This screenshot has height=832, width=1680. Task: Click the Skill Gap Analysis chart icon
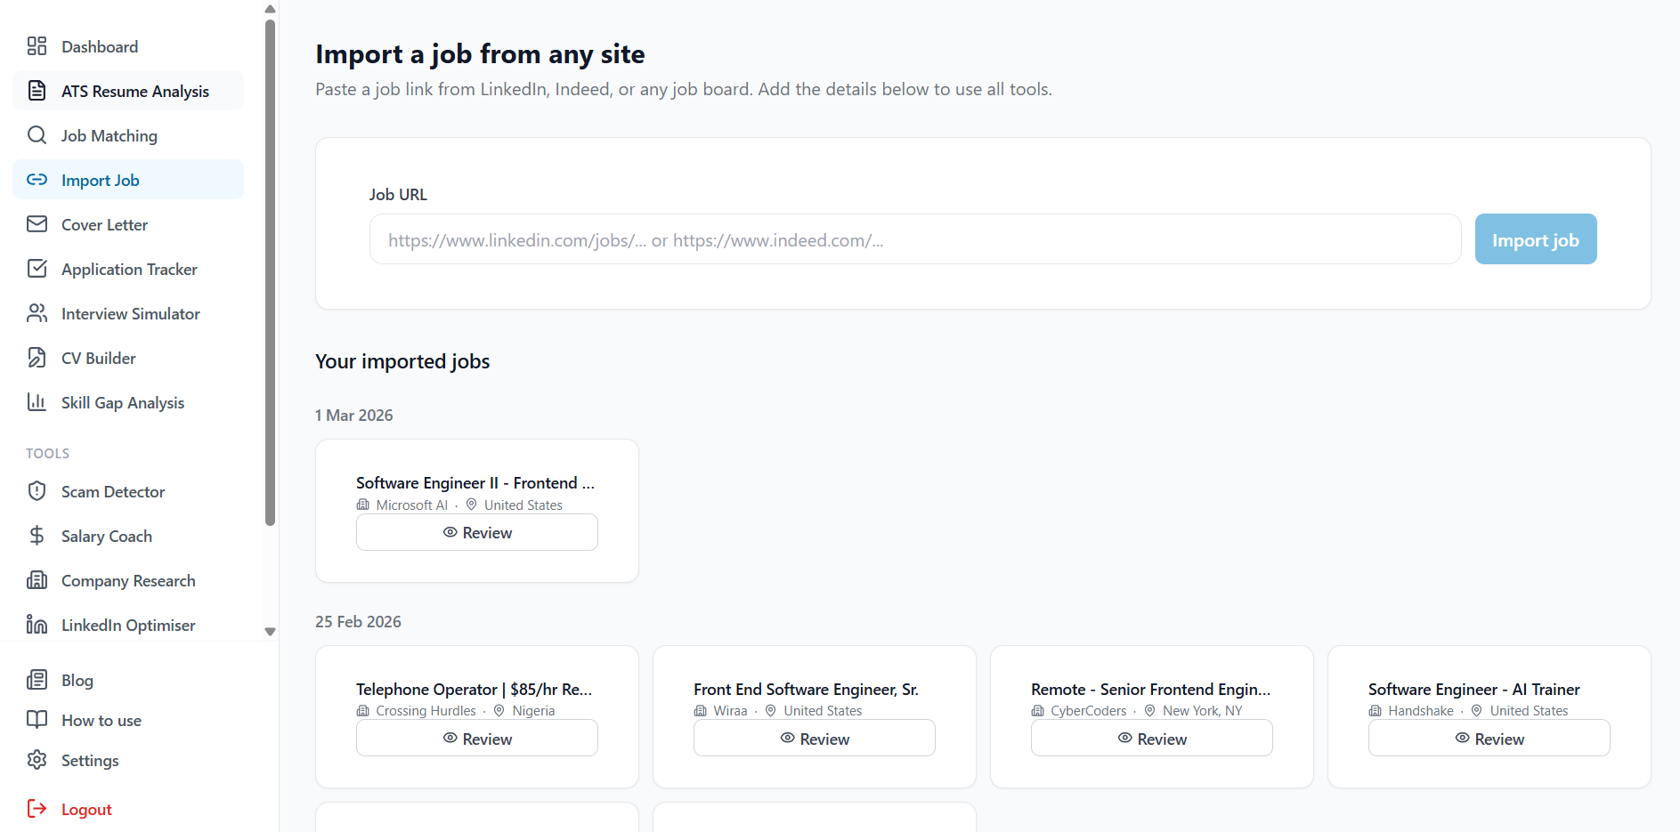point(37,402)
